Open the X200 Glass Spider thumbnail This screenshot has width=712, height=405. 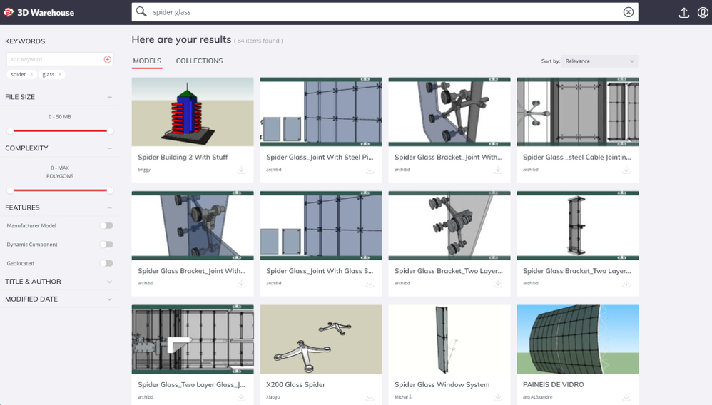click(x=321, y=339)
